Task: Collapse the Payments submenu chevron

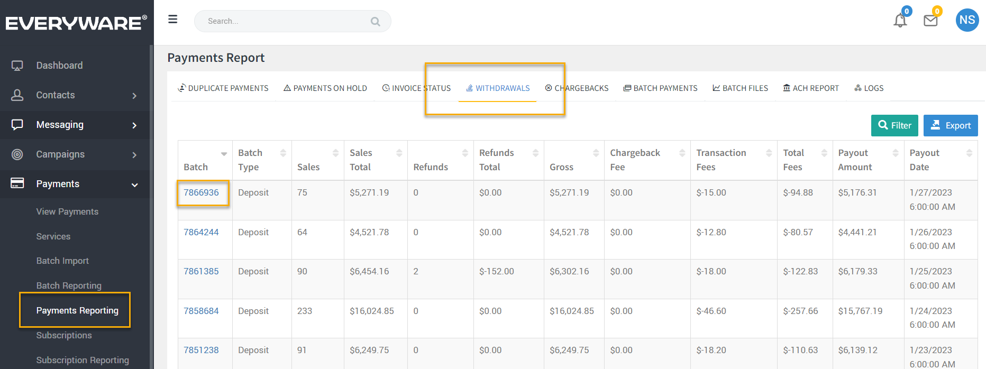Action: [x=134, y=185]
